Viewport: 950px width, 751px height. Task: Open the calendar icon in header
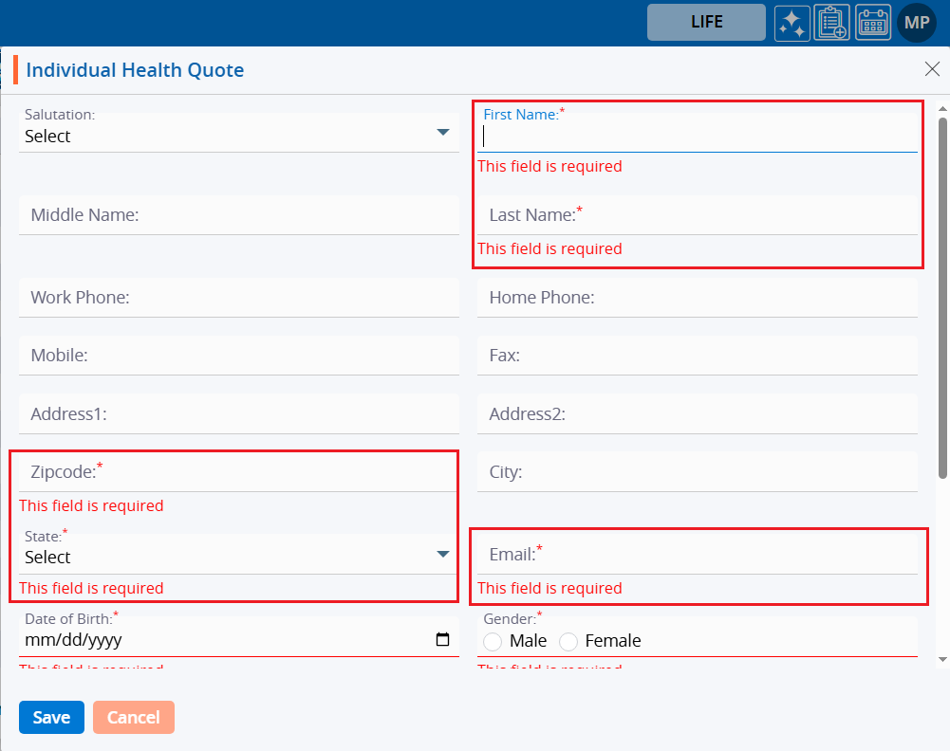(873, 23)
